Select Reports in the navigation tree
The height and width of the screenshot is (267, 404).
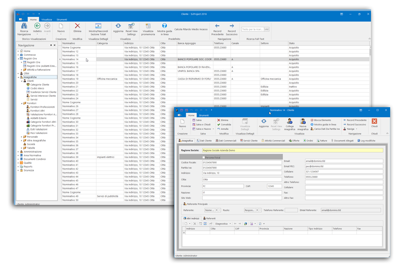[x=28, y=167]
